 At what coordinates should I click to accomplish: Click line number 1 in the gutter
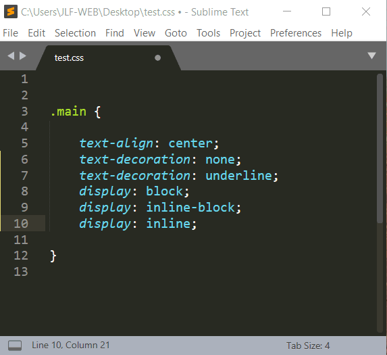pyautogui.click(x=24, y=79)
